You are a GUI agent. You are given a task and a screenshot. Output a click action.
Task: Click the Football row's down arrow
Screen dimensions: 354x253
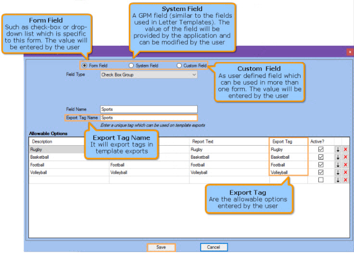(x=338, y=164)
